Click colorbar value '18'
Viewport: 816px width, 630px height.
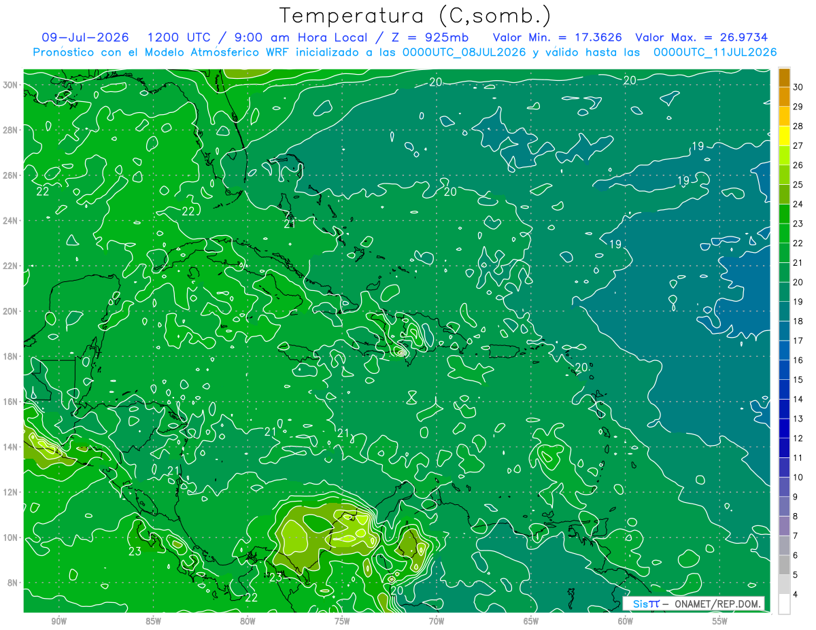(798, 321)
